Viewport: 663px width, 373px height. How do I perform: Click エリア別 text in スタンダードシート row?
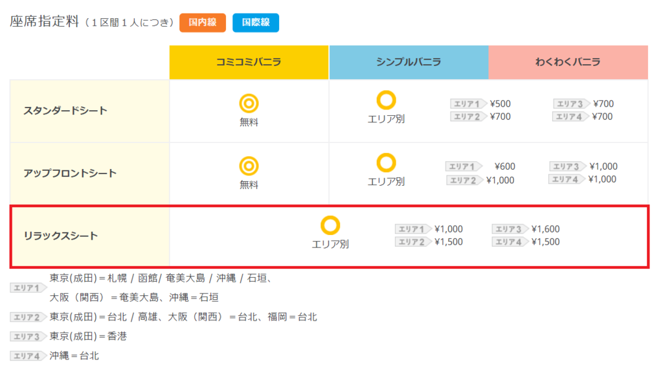(386, 119)
